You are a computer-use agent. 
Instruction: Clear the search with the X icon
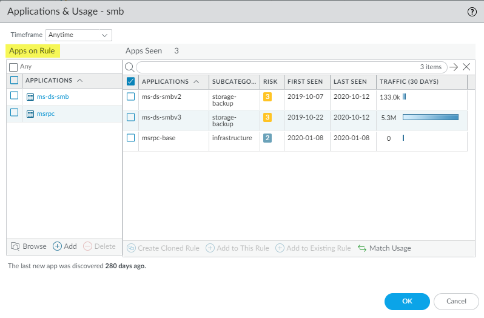coord(466,67)
